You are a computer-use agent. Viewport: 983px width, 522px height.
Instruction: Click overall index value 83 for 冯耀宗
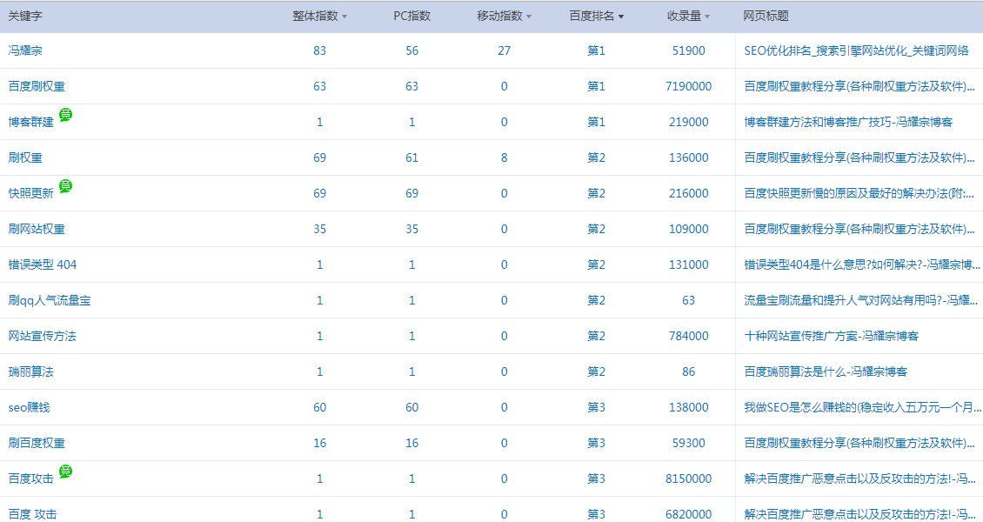tap(319, 51)
